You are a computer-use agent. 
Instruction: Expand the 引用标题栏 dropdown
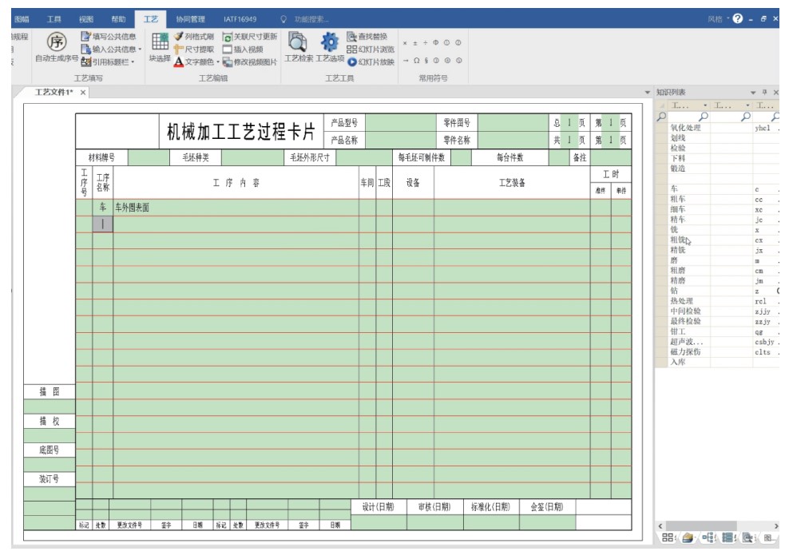[133, 61]
